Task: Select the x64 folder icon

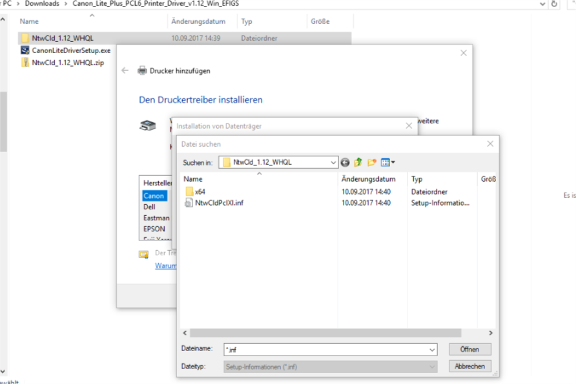Action: pos(189,191)
